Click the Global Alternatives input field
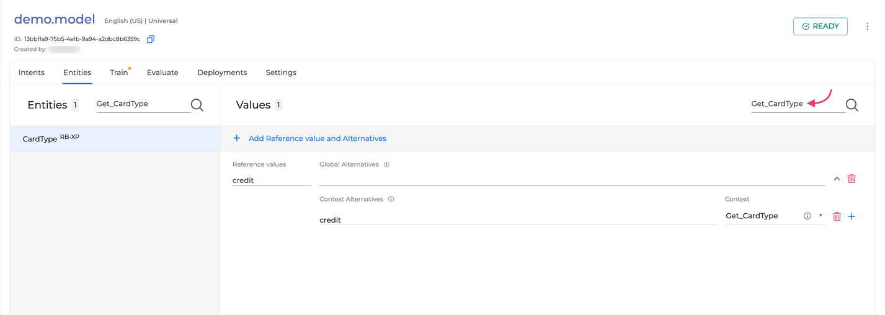 click(571, 179)
